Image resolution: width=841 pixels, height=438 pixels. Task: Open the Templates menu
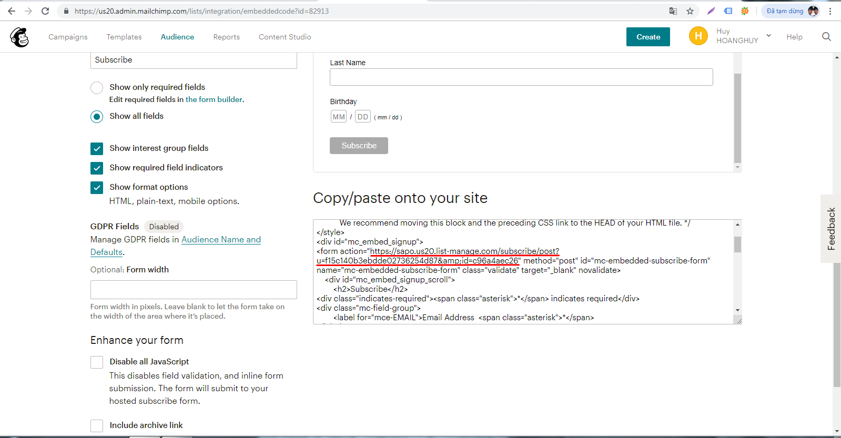pyautogui.click(x=124, y=37)
